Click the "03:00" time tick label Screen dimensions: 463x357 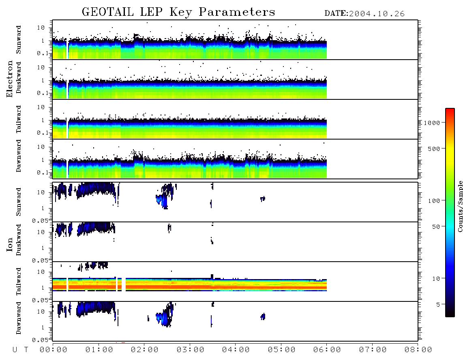point(191,350)
